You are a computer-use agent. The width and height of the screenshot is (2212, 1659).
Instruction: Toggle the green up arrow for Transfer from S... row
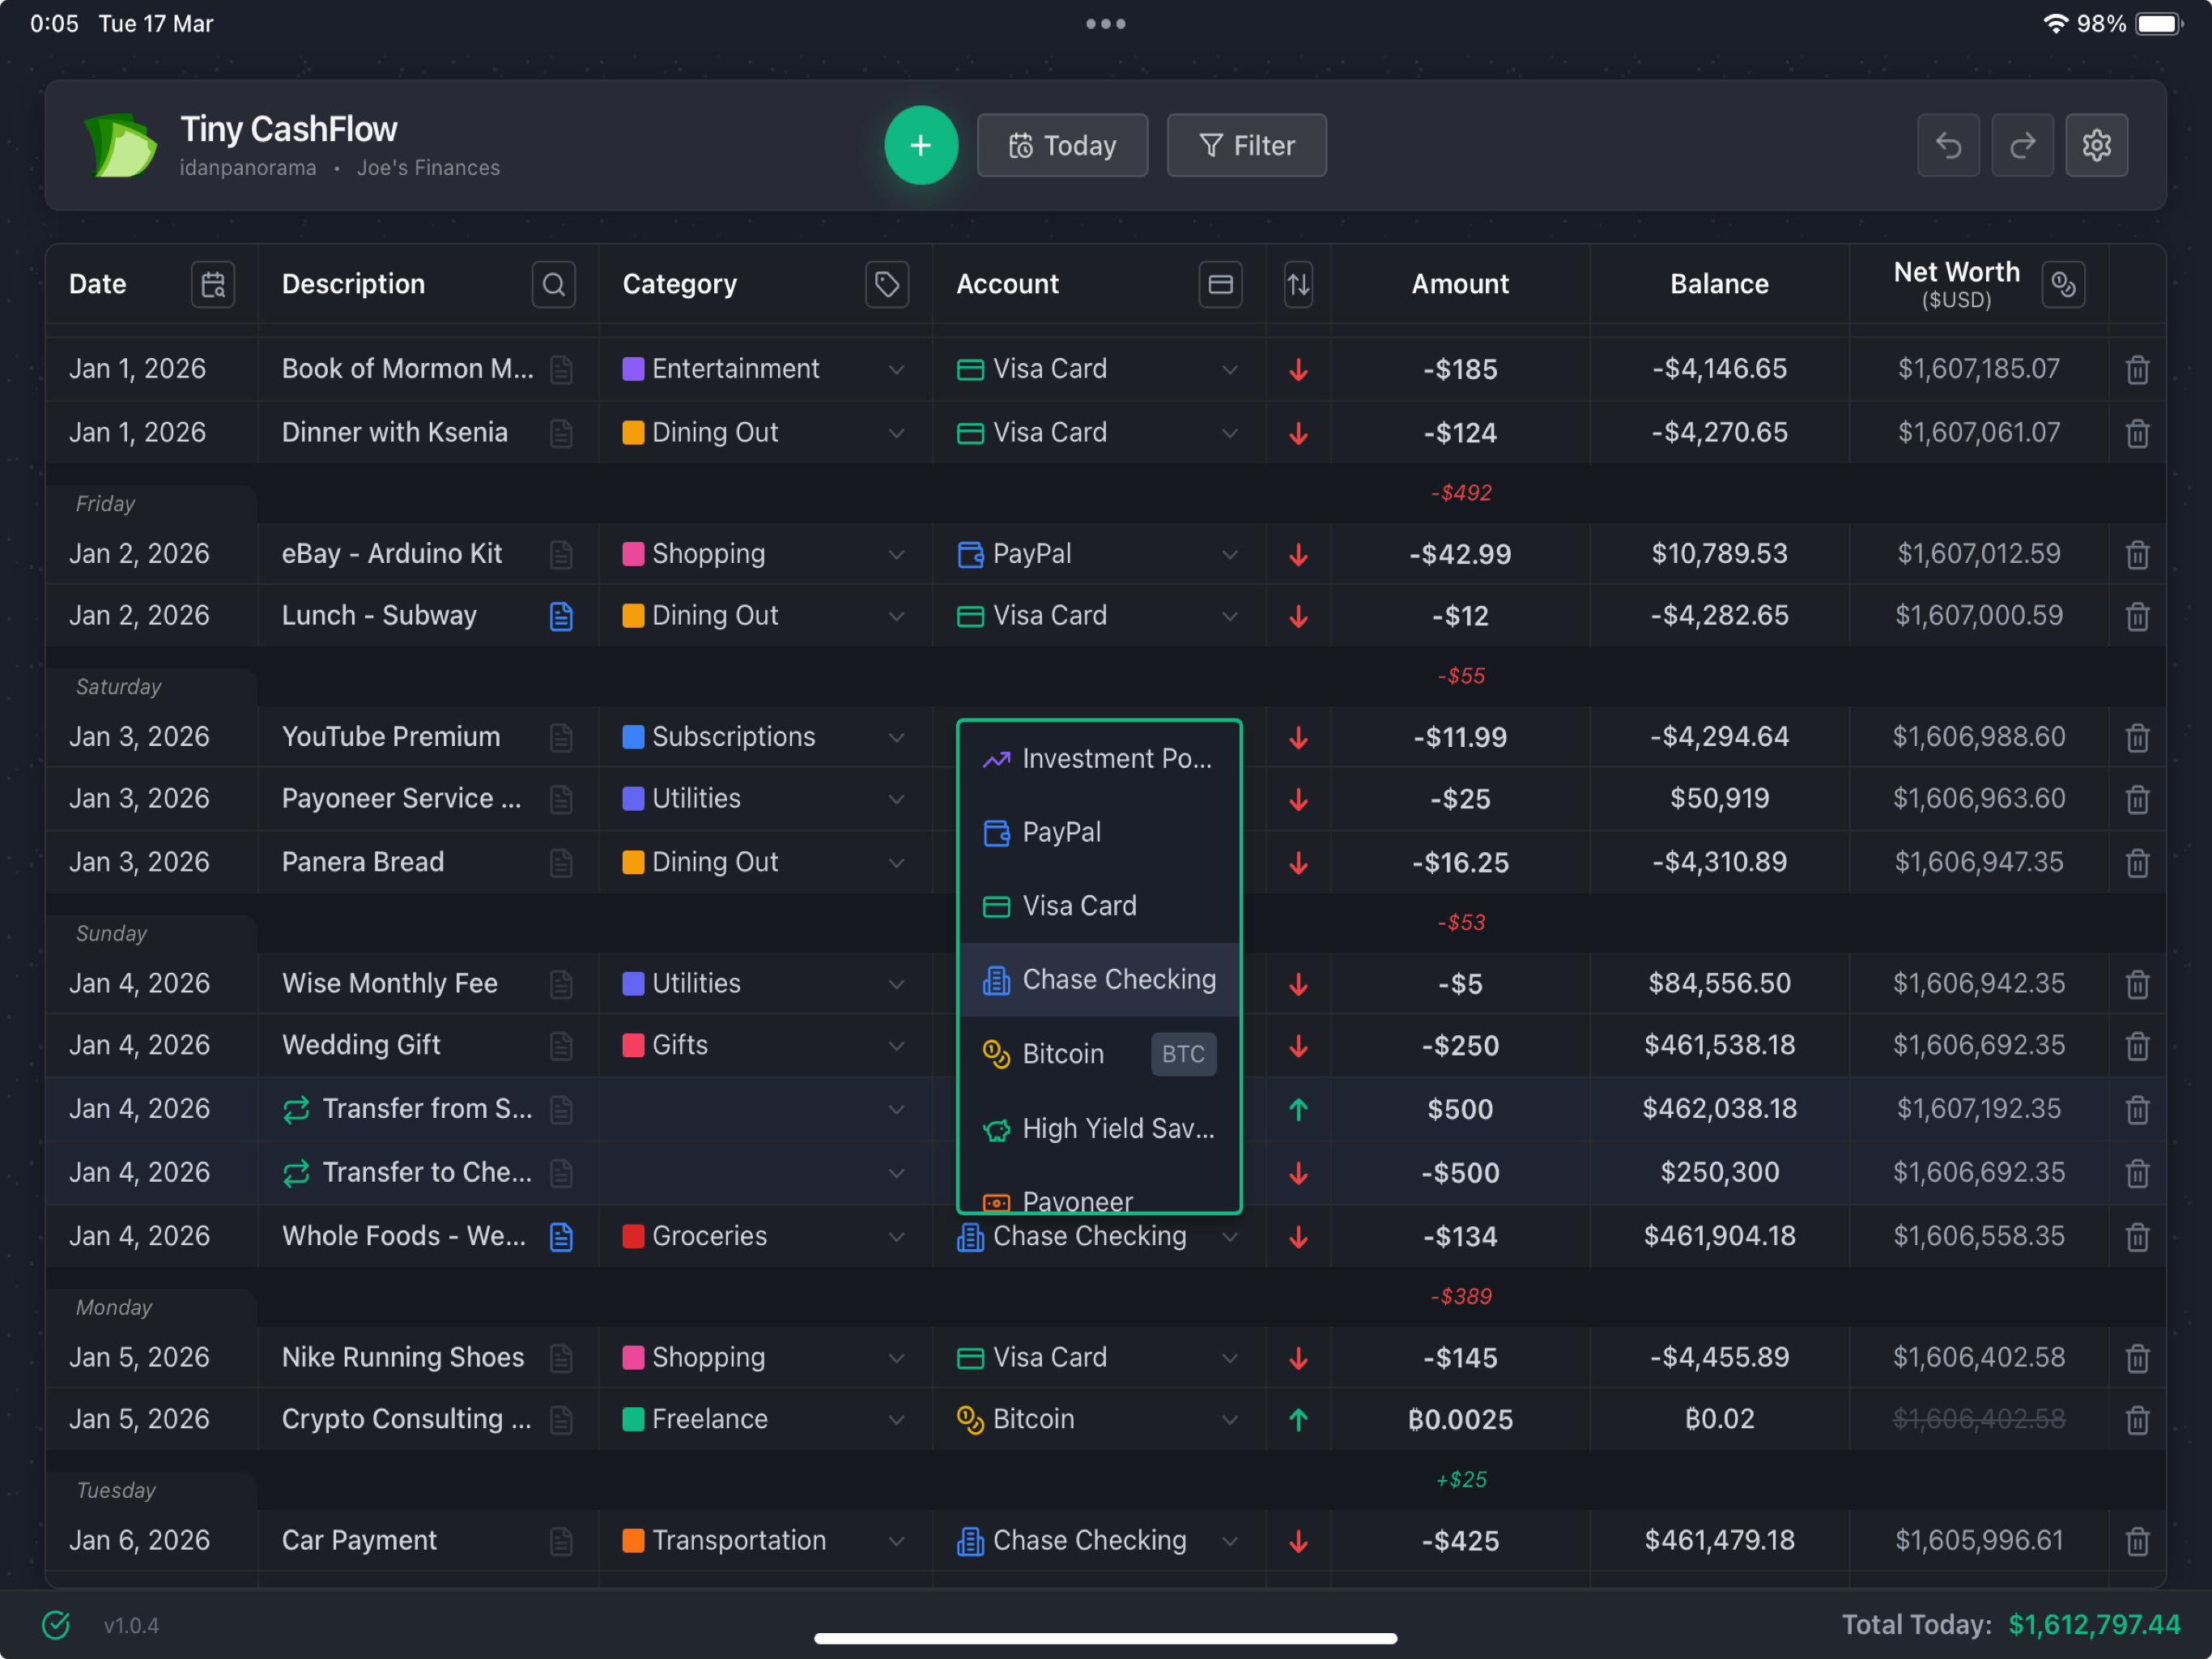click(x=1297, y=1109)
